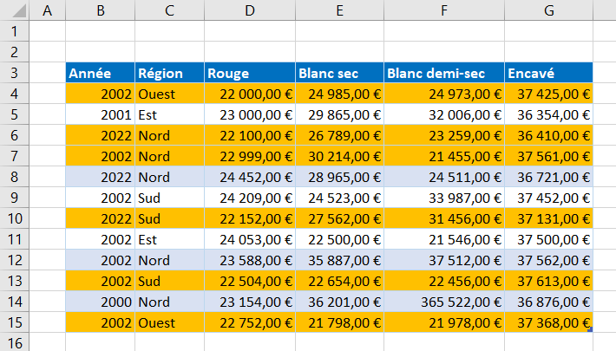This screenshot has width=616, height=351.
Task: Select column E header
Action: (339, 10)
